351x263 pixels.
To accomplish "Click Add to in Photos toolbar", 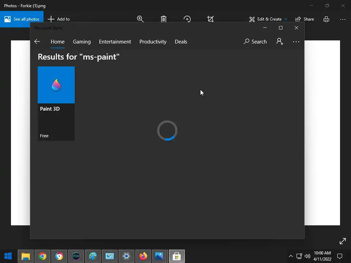I will (59, 19).
